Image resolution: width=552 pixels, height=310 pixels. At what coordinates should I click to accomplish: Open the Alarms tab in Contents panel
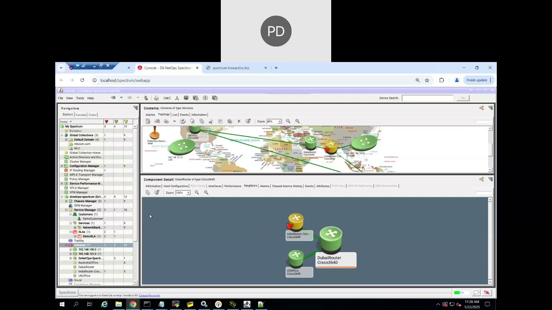[x=150, y=115]
